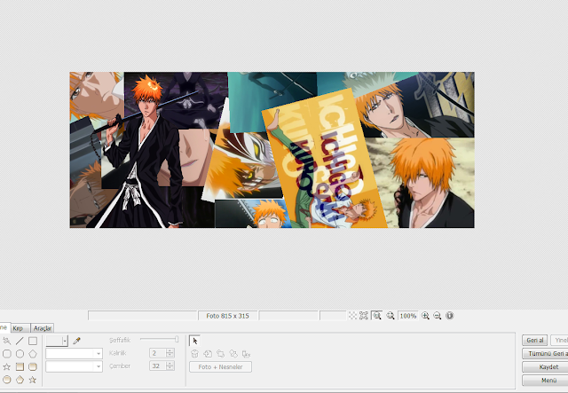Decrease the Kalınlık value with down arrow

pos(170,356)
